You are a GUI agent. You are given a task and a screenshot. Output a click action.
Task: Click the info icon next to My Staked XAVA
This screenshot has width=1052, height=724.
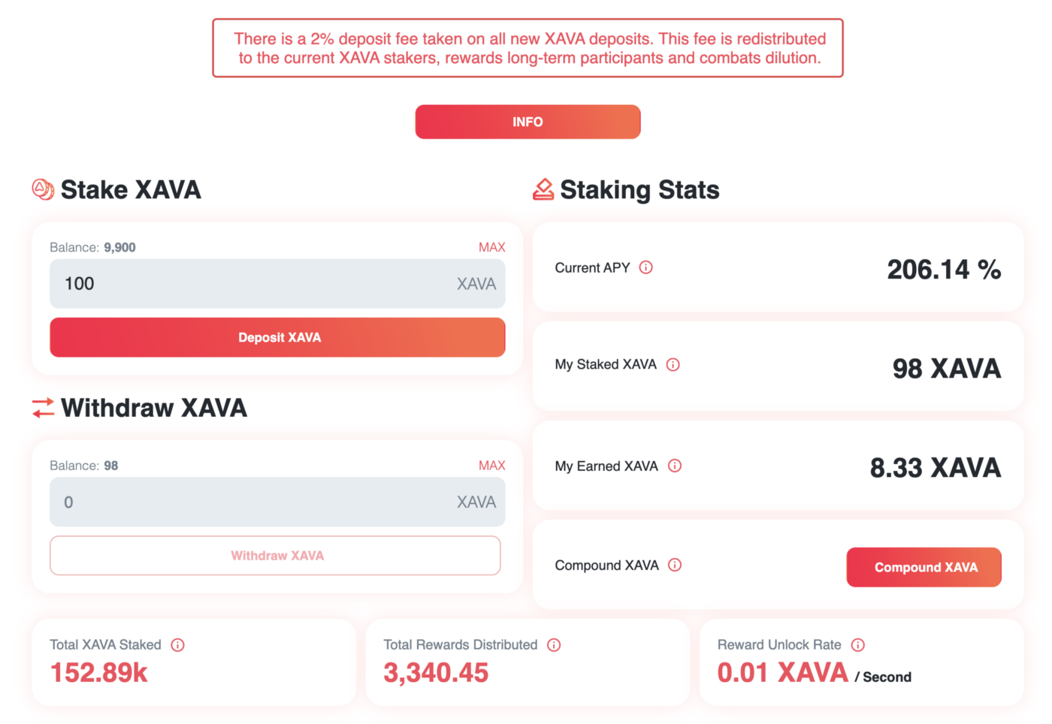(673, 364)
